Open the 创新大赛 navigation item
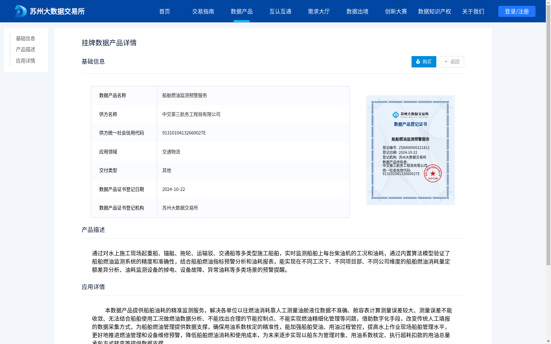Screen dimensions: 551x344 pyautogui.click(x=396, y=11)
